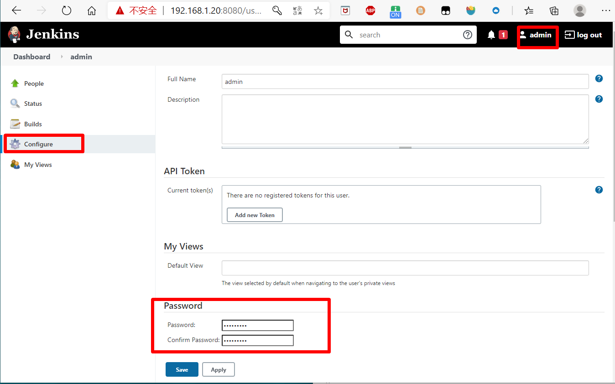Open the browser home page icon

click(x=92, y=10)
